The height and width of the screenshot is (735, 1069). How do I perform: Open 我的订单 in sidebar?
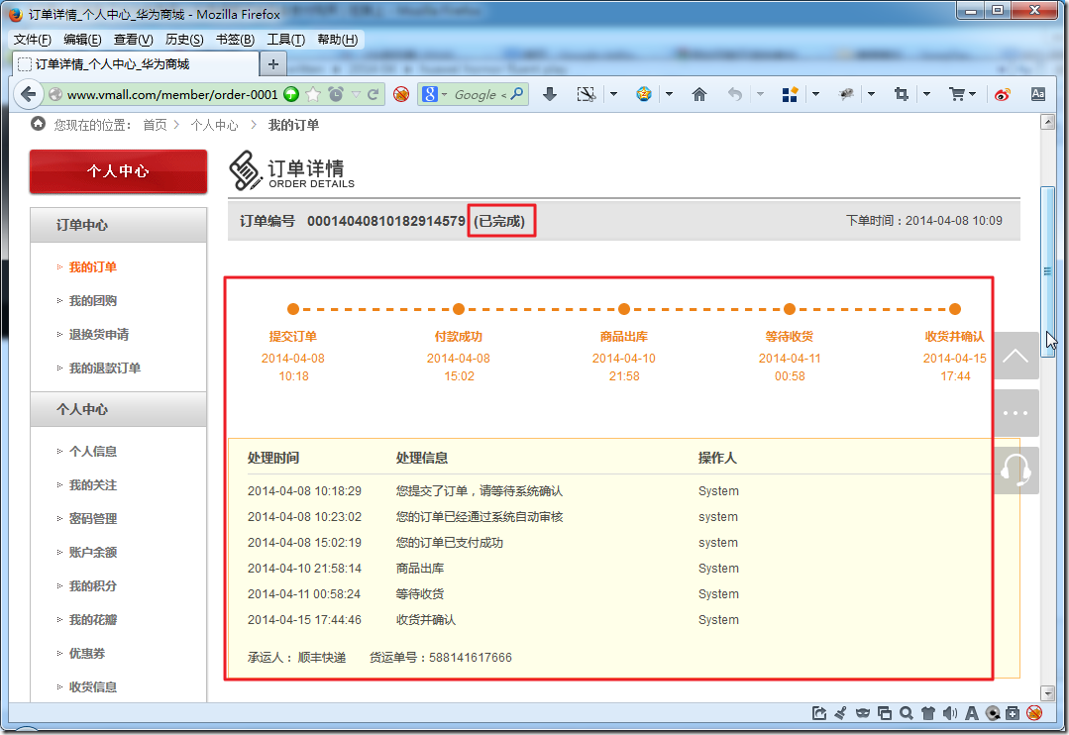[x=93, y=266]
